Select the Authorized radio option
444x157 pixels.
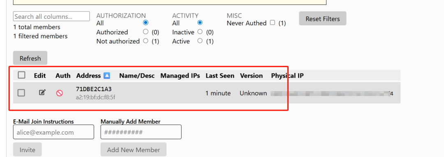(x=146, y=32)
